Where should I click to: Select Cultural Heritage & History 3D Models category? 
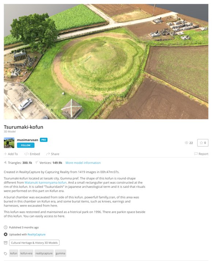coord(34,243)
